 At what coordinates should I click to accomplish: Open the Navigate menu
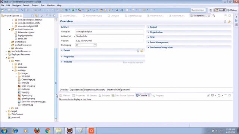pyautogui.click(x=16, y=5)
